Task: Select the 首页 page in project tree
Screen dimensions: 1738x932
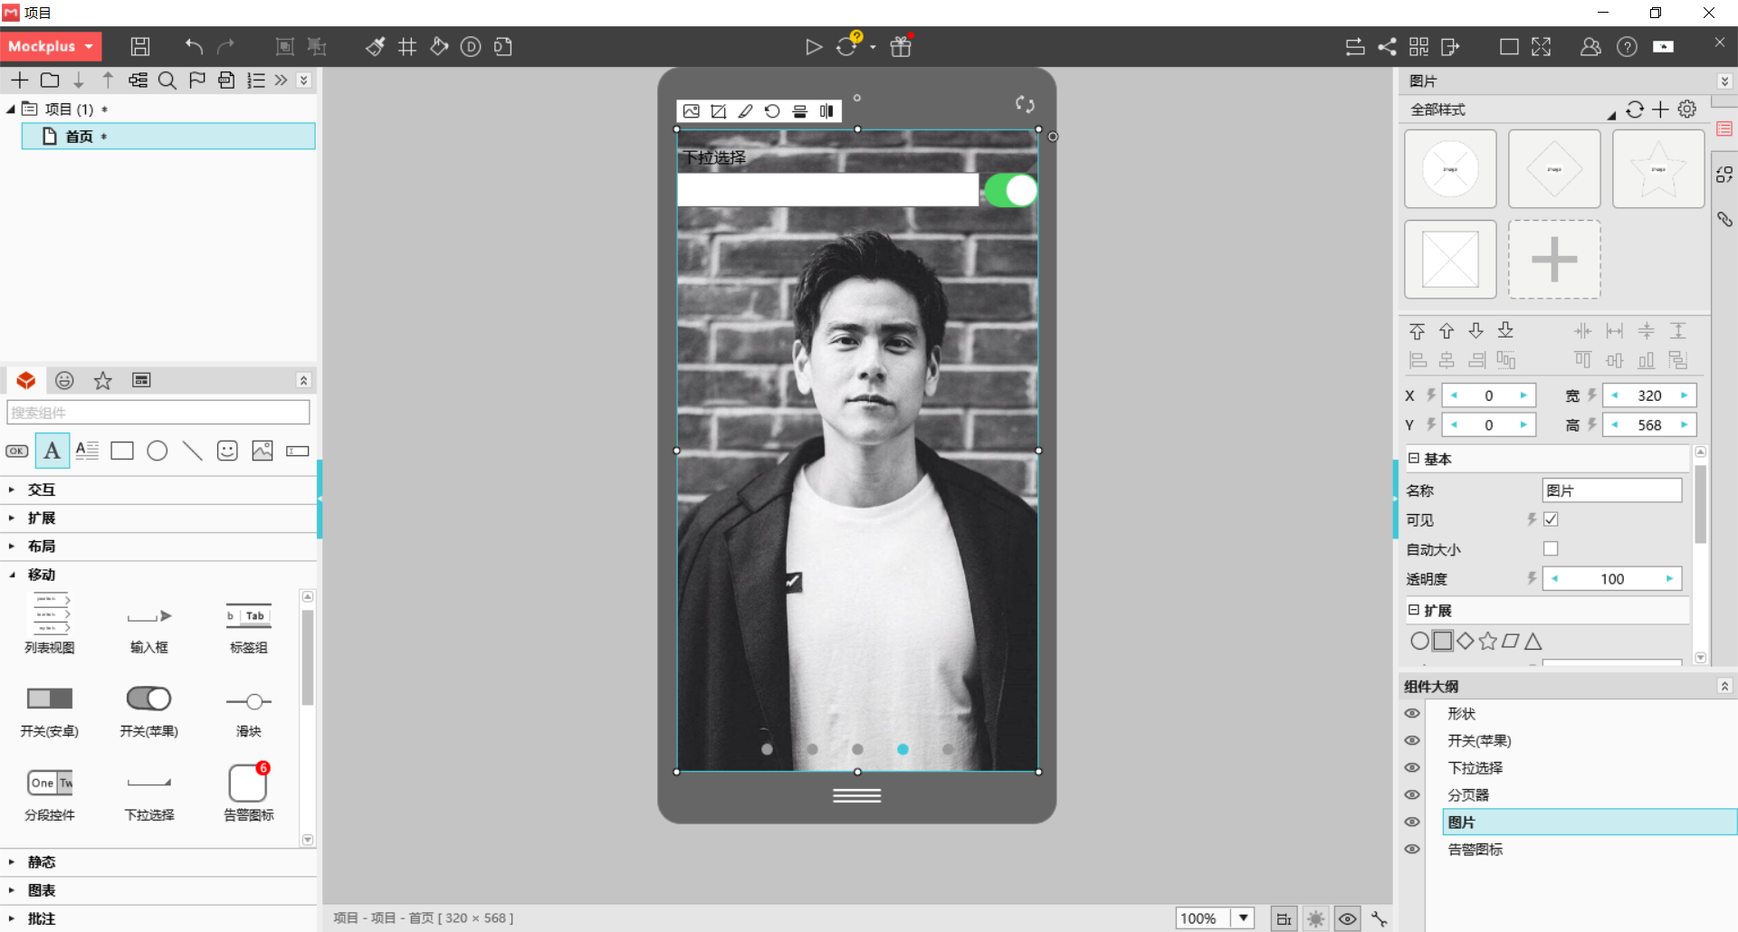Action: pyautogui.click(x=168, y=137)
